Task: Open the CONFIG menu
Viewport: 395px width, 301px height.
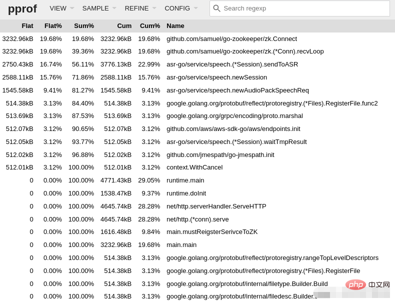Action: point(181,8)
